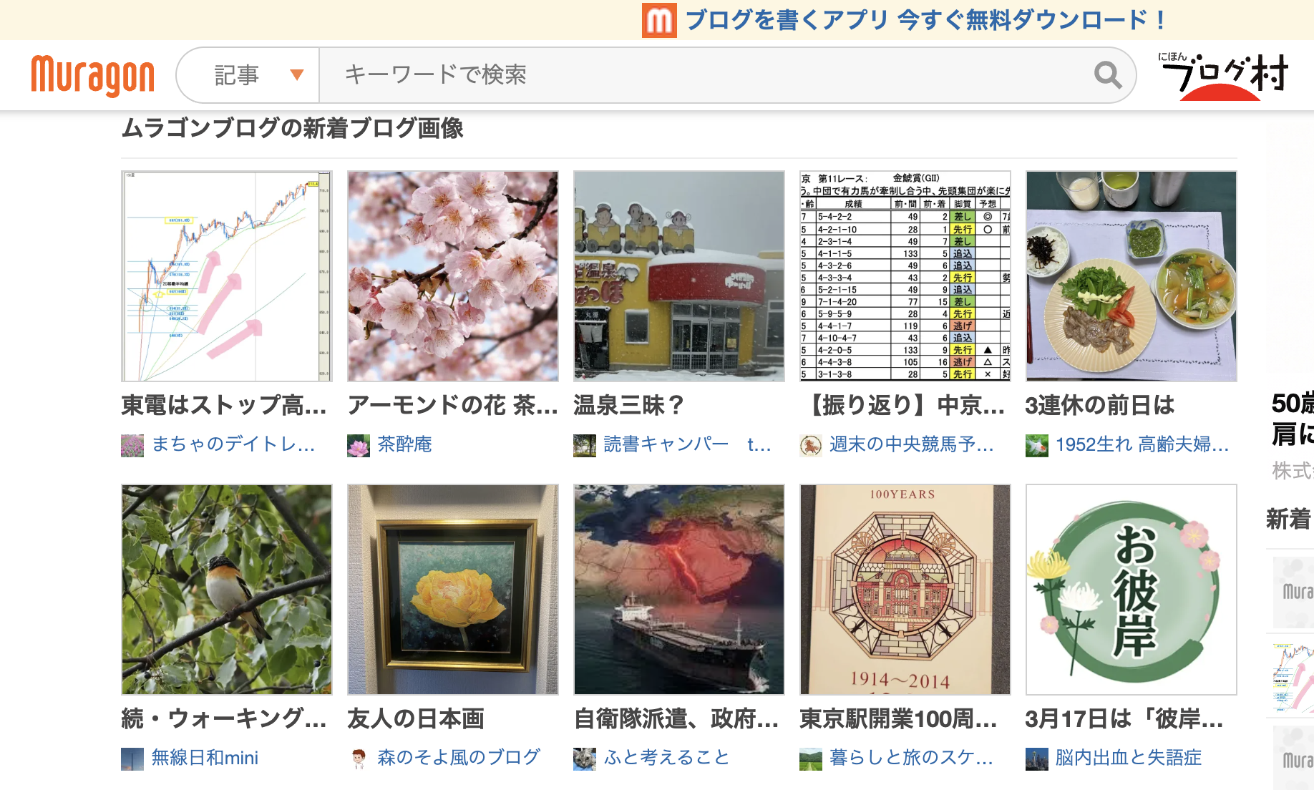Open the cherry blossom photo thumbnail

pyautogui.click(x=453, y=276)
